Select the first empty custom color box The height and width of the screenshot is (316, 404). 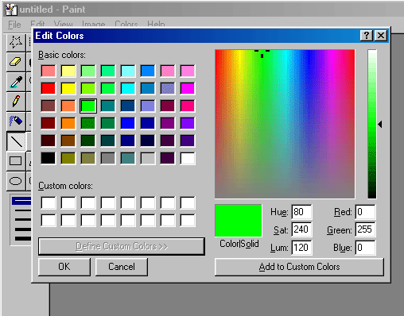click(49, 203)
